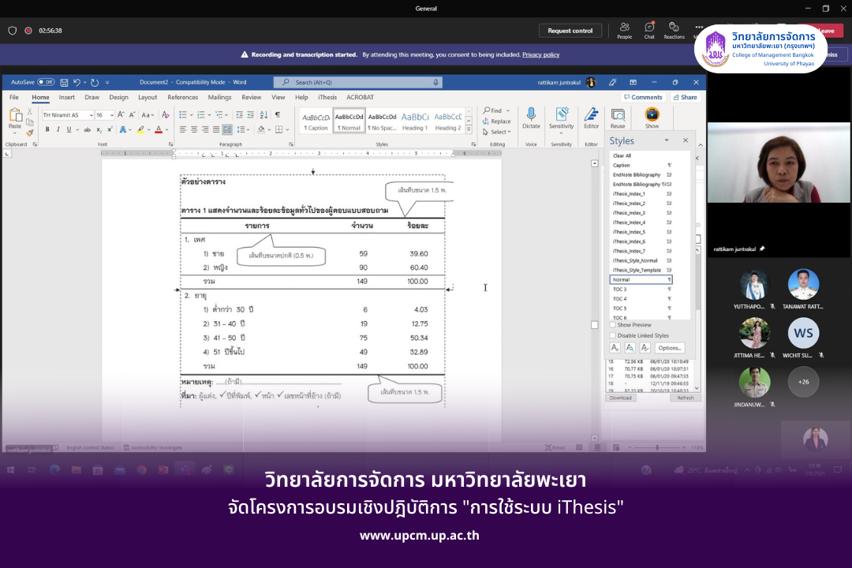The image size is (852, 568).
Task: Apply strikethrough formatting
Action: coord(87,129)
